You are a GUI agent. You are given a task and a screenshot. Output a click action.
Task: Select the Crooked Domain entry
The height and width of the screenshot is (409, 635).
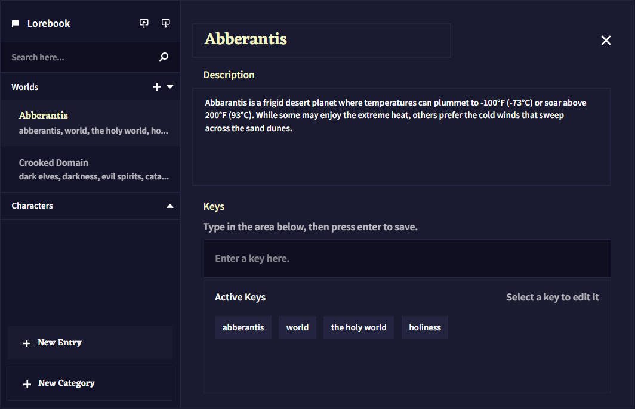[x=90, y=169]
